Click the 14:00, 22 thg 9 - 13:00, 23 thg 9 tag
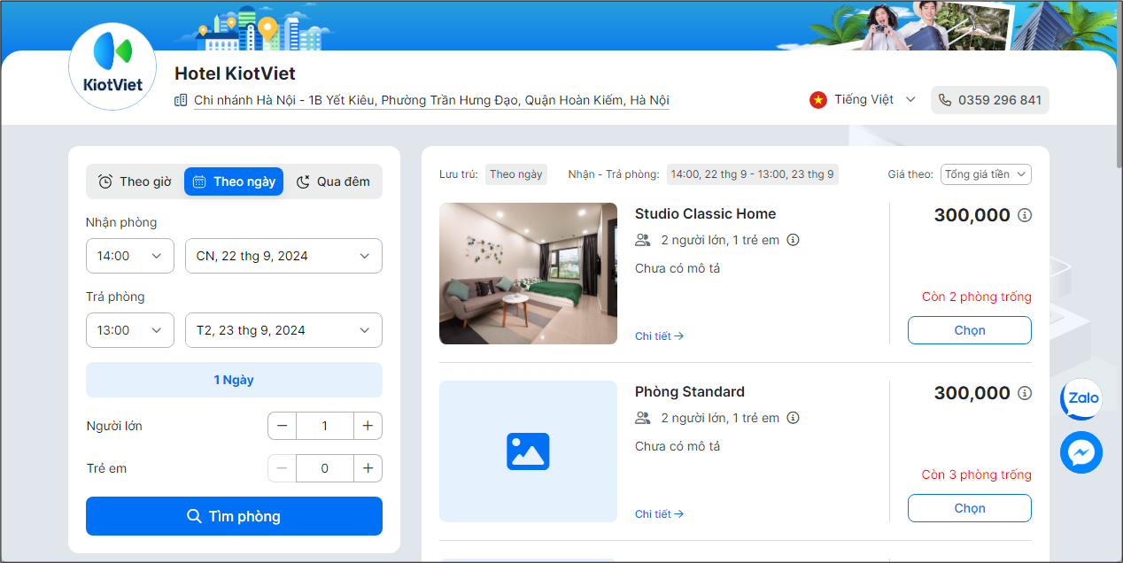1123x563 pixels. [752, 174]
